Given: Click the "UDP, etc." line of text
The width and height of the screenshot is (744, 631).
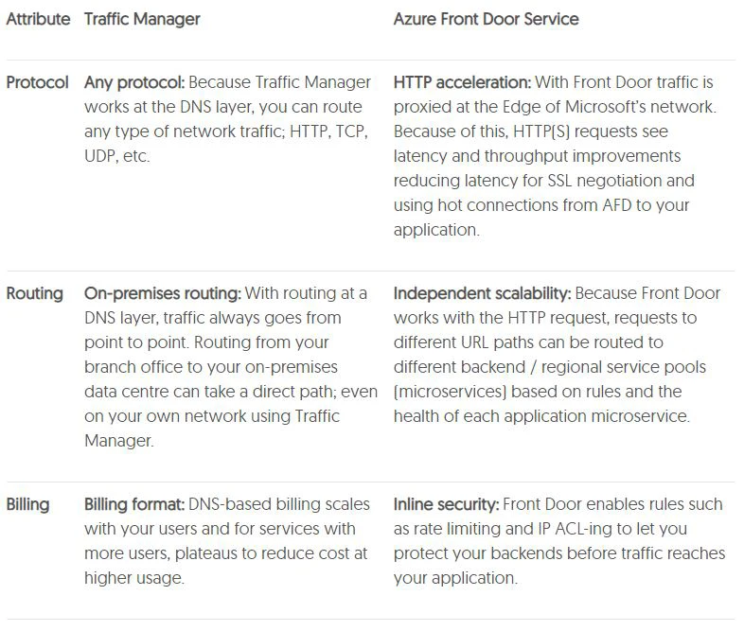Looking at the screenshot, I should (x=117, y=156).
